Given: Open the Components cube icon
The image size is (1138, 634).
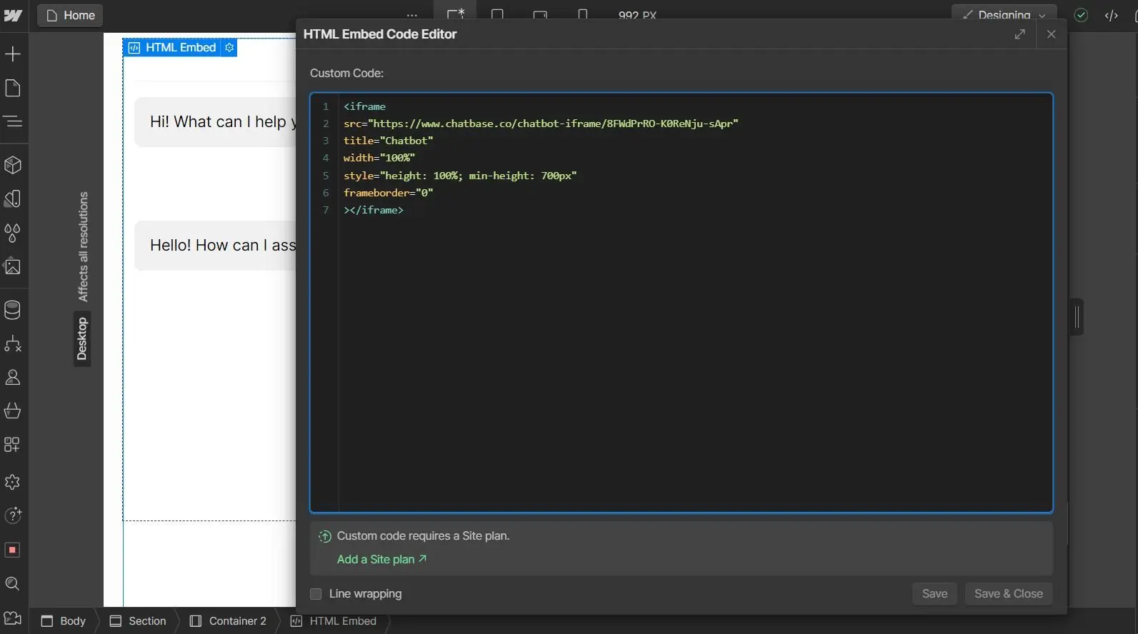Looking at the screenshot, I should pyautogui.click(x=13, y=165).
